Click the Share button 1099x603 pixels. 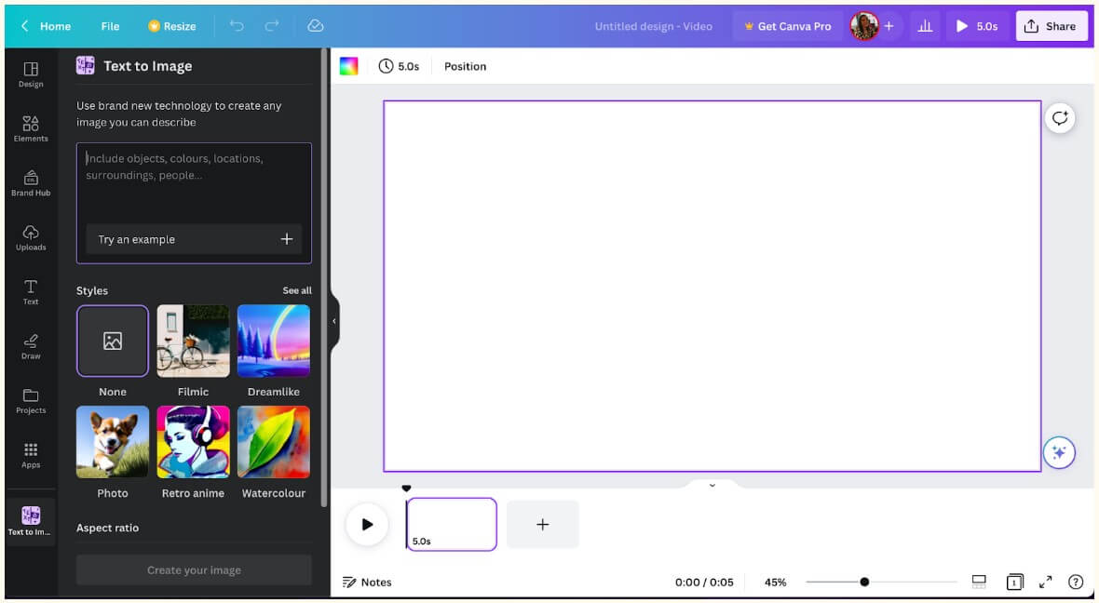[1052, 26]
